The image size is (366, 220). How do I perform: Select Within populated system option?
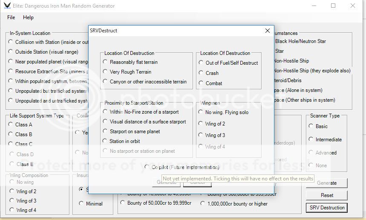(48, 81)
